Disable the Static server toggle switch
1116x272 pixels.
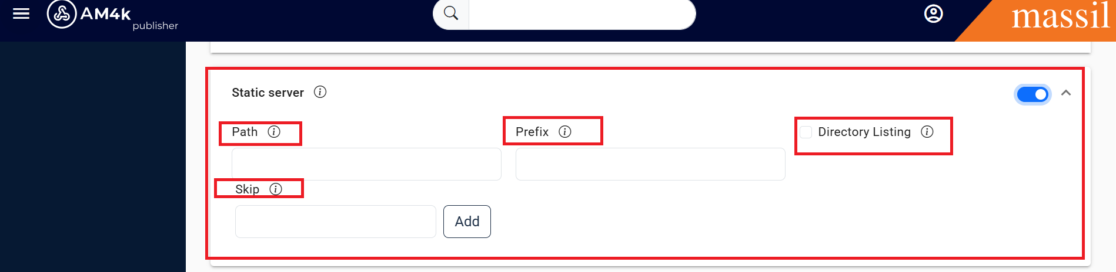[1033, 94]
